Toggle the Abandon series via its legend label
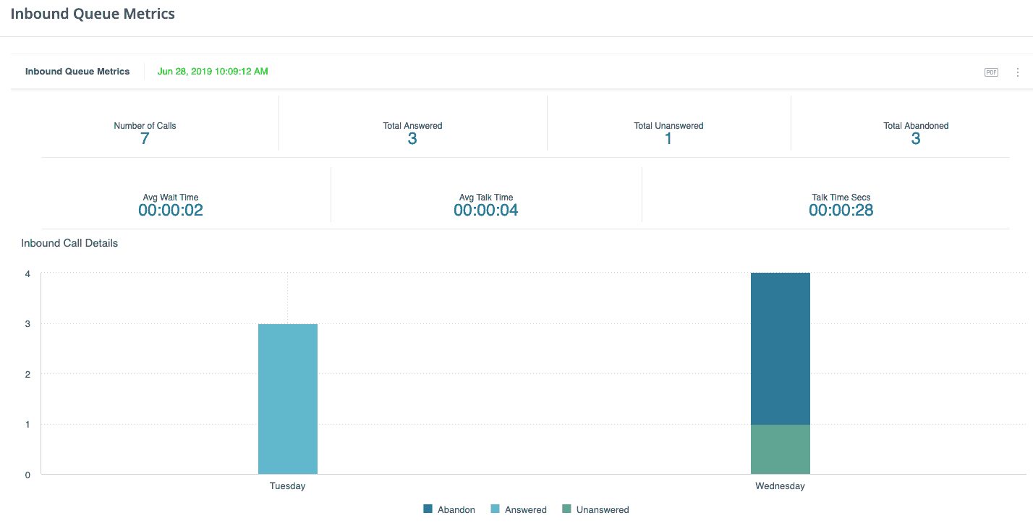Viewport: 1033px width, 526px height. (x=456, y=509)
